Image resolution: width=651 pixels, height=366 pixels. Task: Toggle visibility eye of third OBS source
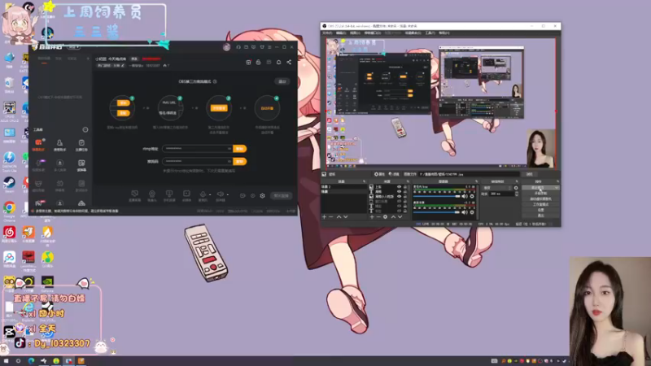pos(399,196)
